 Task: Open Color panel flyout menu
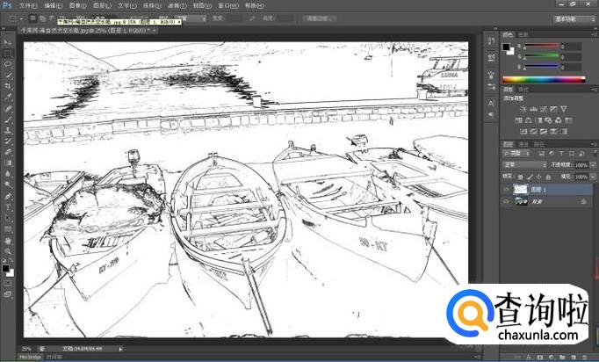coord(595,34)
